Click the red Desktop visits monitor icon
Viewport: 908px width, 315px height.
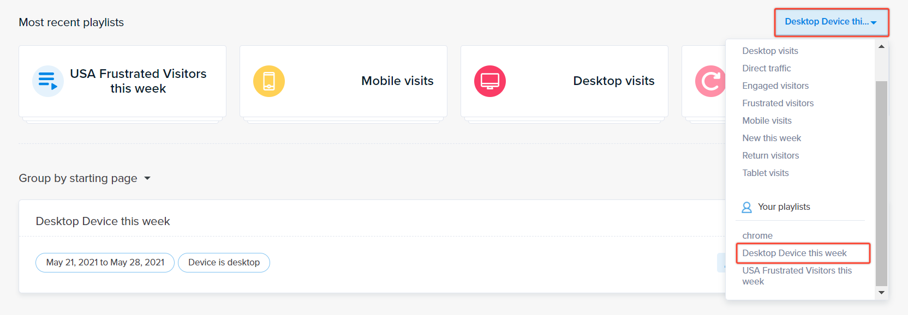[490, 81]
